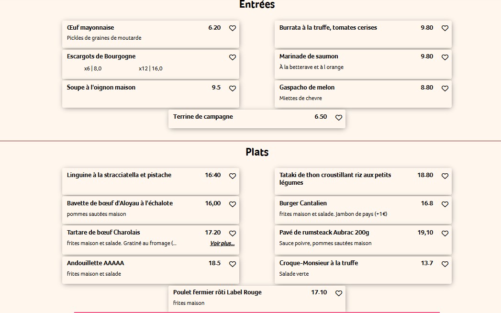Image resolution: width=501 pixels, height=313 pixels.
Task: Expand Tartare description with Voir plus link
Action: [x=222, y=243]
